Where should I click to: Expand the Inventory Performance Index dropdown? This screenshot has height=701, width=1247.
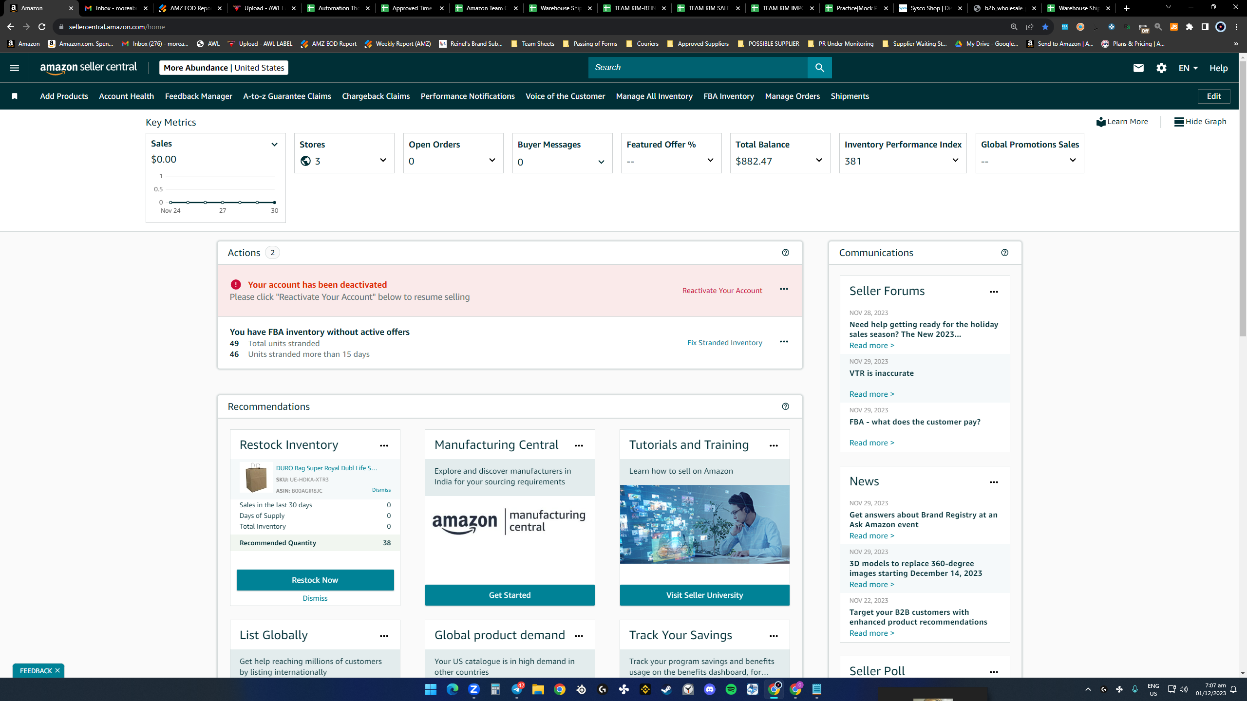pos(955,160)
